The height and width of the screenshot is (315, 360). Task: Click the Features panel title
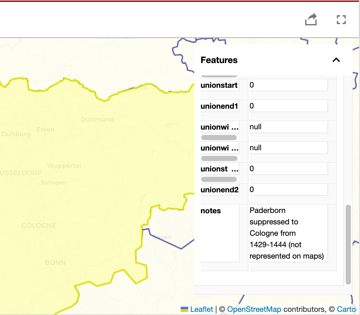(x=219, y=60)
